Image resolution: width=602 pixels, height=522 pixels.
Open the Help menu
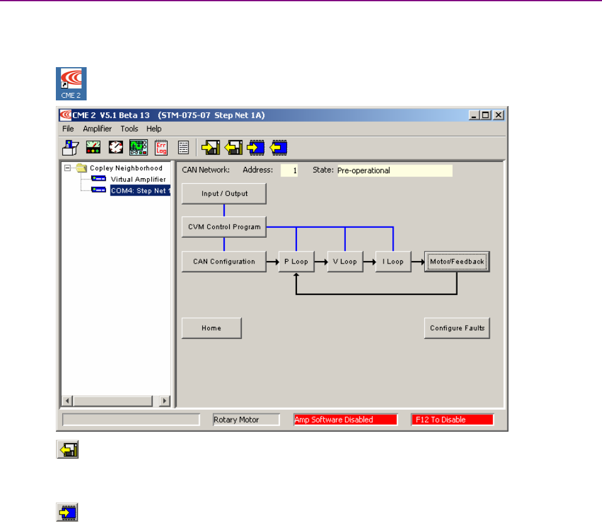pyautogui.click(x=154, y=129)
